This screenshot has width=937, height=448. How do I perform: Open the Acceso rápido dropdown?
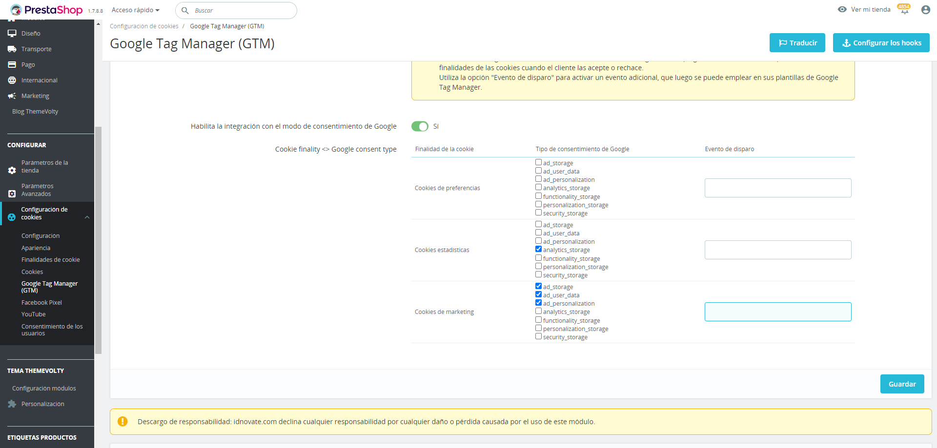136,10
